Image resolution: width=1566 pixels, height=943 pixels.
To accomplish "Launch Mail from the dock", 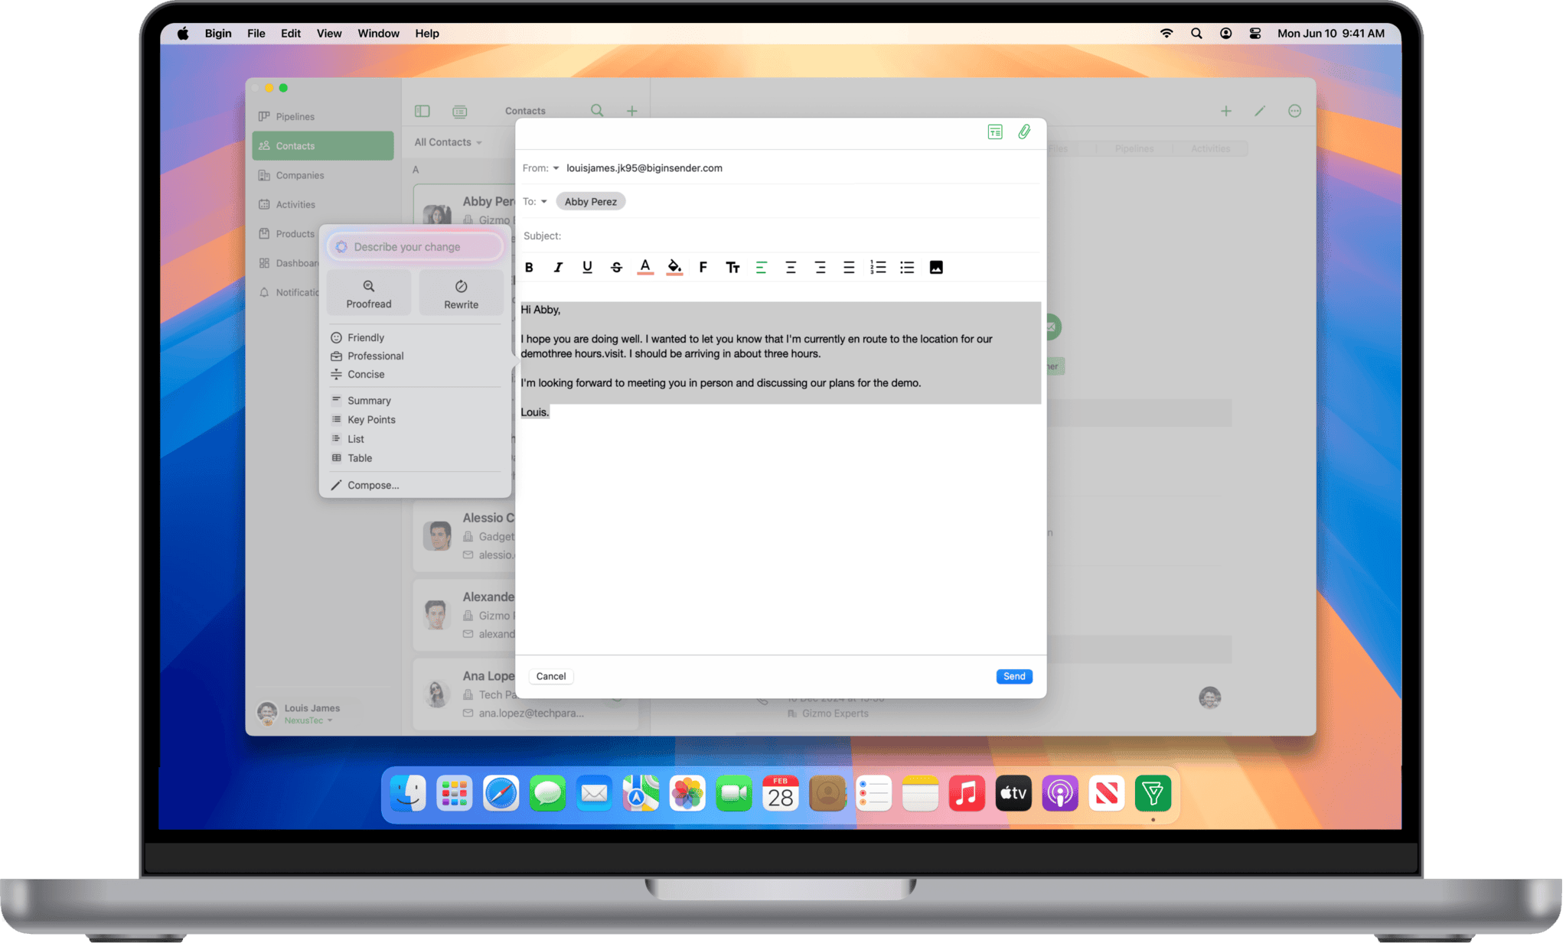I will click(x=594, y=794).
